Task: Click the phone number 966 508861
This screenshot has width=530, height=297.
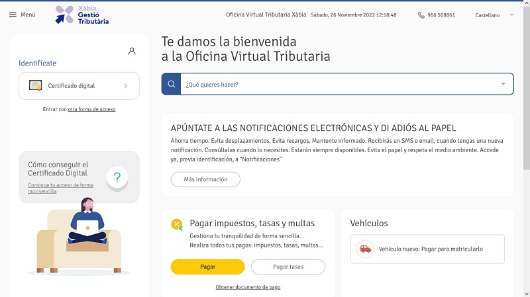Action: pyautogui.click(x=441, y=15)
